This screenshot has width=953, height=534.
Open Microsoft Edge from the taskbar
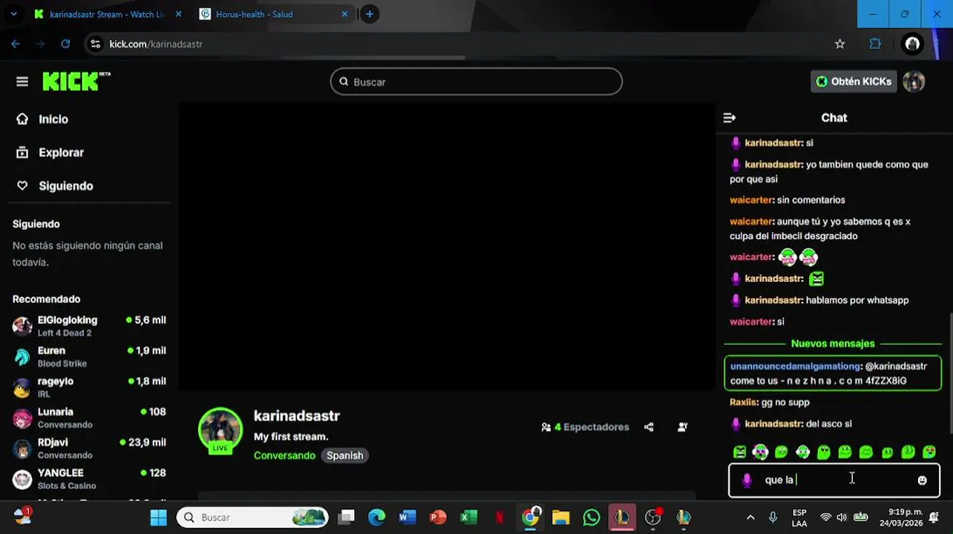click(x=376, y=517)
